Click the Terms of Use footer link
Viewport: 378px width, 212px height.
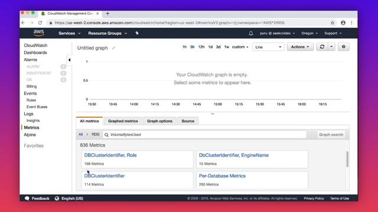(340, 198)
